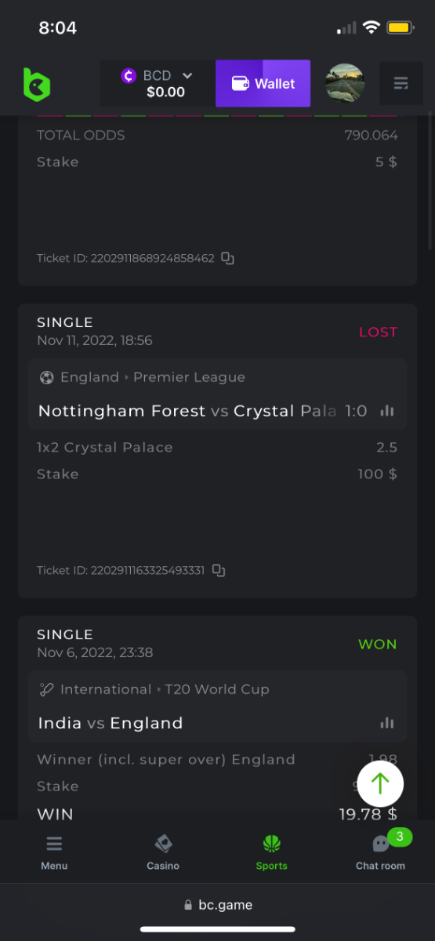435x941 pixels.
Task: Tap the green BC.Game logo icon
Action: (x=36, y=83)
